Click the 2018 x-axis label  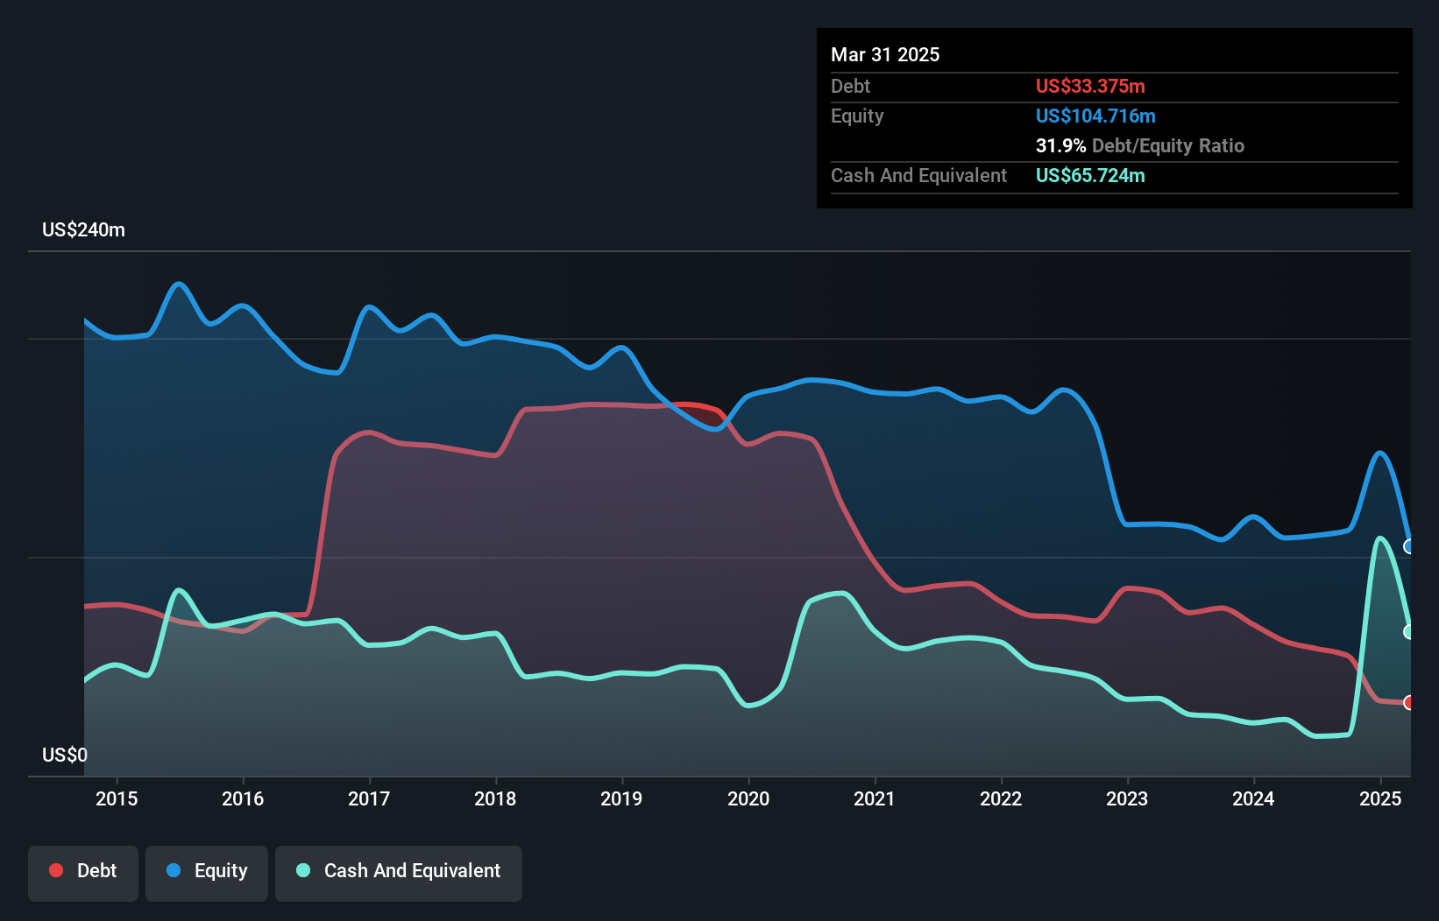(x=495, y=798)
